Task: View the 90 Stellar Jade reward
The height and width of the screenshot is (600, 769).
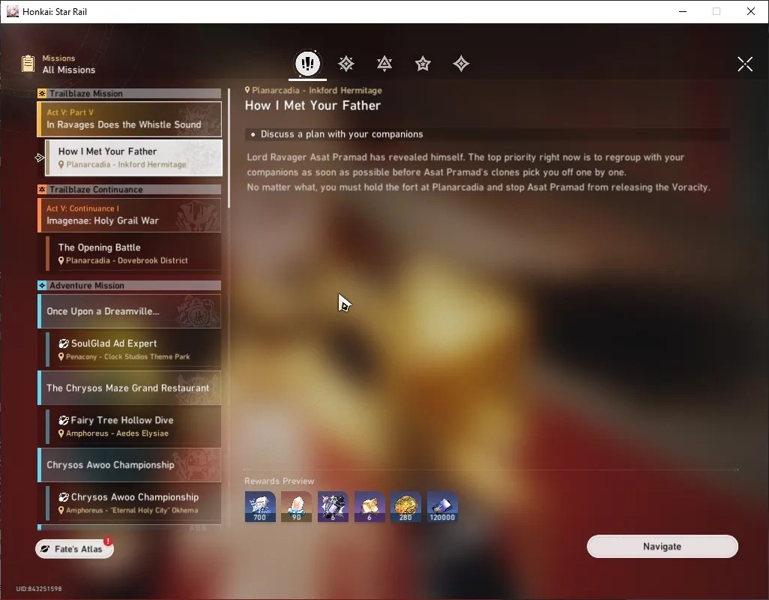Action: tap(296, 506)
